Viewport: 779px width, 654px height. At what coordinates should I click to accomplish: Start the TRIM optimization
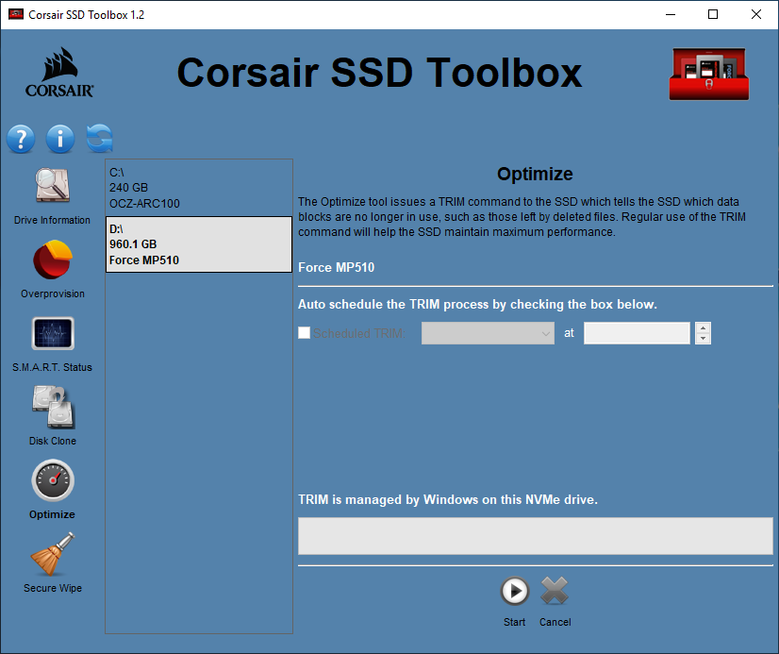coord(514,592)
